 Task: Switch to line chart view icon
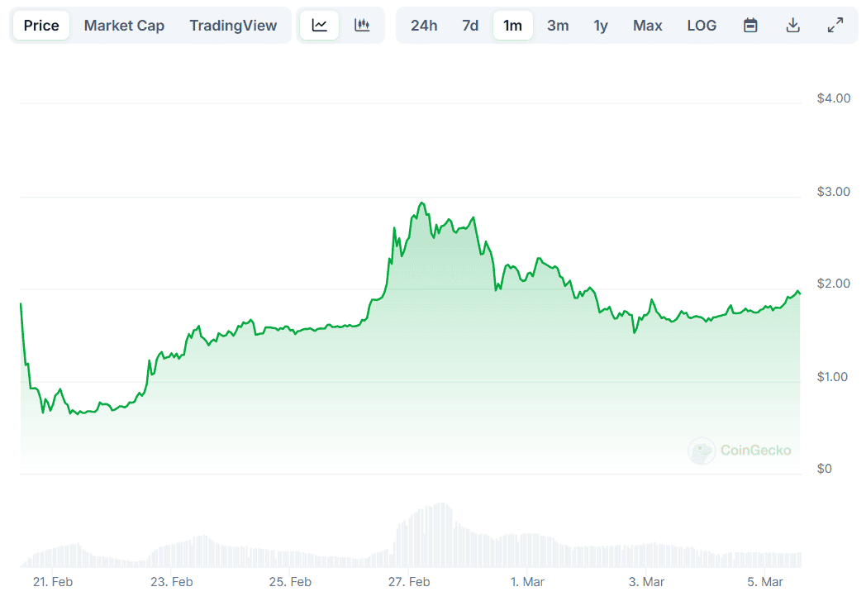click(319, 26)
